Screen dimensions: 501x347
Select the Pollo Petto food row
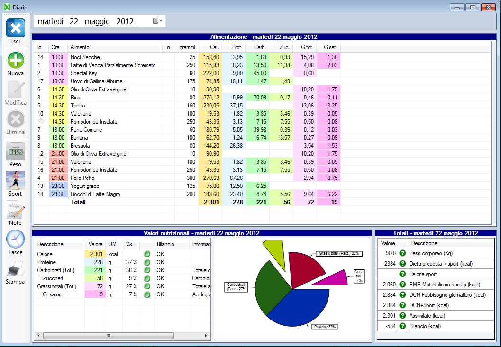[82, 178]
